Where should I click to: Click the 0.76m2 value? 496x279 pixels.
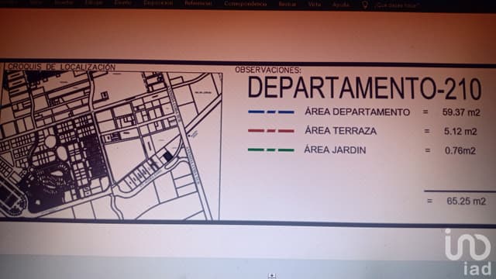pos(460,150)
